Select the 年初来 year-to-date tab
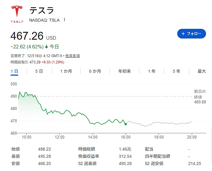The width and height of the screenshot is (212, 171). pos(124,71)
